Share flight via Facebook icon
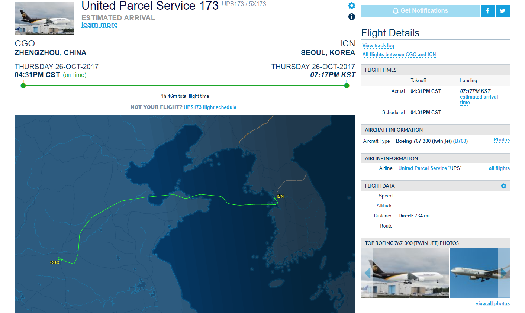The height and width of the screenshot is (313, 525). [x=488, y=11]
